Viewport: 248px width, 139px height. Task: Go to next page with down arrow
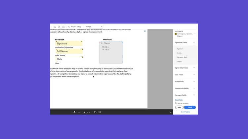pos(79,112)
